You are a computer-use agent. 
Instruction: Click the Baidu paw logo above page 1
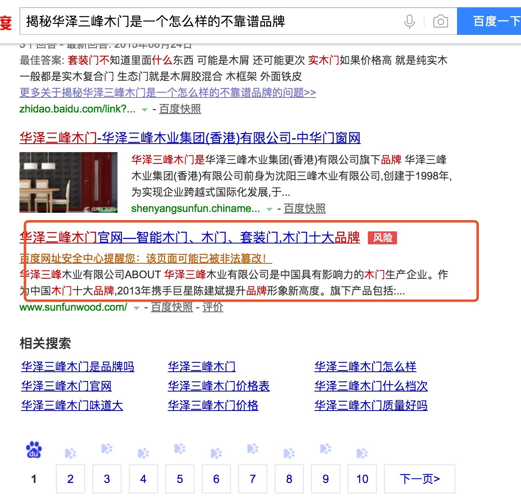click(34, 450)
